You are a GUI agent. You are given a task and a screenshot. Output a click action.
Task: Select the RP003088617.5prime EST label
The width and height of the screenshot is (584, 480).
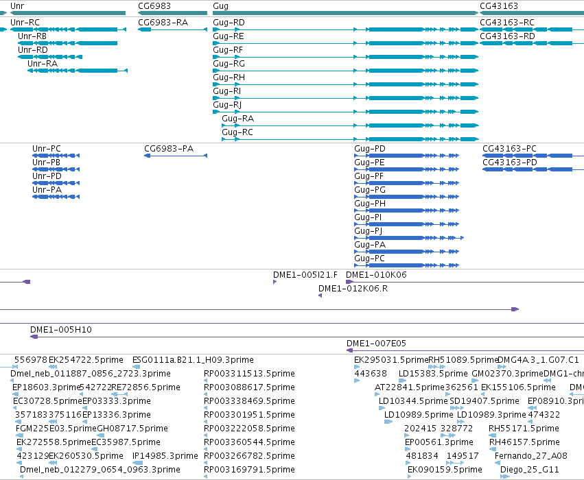[x=249, y=387]
